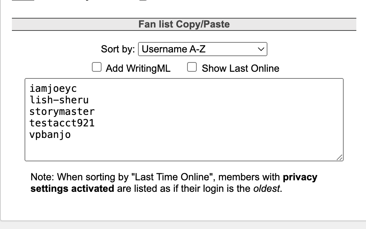
Task: Click the vpbanjo username in fan list
Action: pos(50,135)
